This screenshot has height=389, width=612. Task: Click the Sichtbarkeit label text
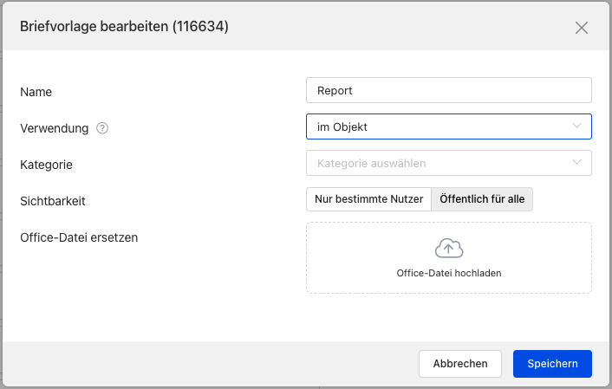tap(53, 201)
